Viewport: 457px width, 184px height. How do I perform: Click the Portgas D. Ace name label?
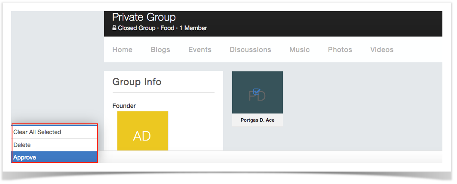tap(258, 120)
